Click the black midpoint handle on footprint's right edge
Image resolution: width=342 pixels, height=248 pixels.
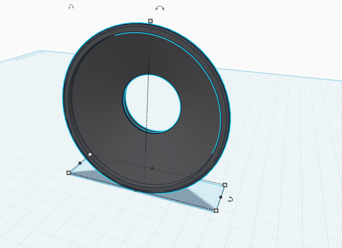pos(221,197)
